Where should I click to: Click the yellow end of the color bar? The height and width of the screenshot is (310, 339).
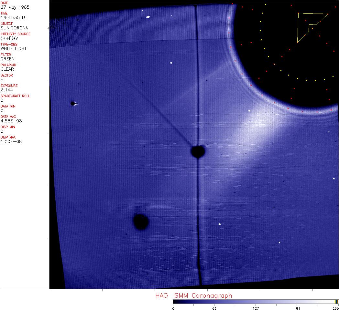pos(336,302)
